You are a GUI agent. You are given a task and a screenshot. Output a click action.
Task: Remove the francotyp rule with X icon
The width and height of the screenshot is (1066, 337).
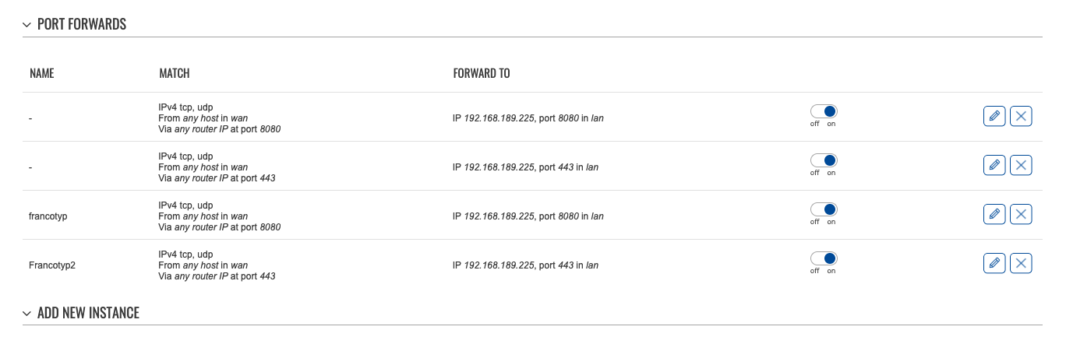1021,215
